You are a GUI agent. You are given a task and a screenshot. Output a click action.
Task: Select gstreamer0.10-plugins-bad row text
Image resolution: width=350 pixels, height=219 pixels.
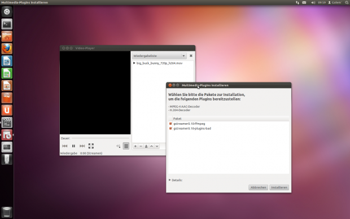192,129
